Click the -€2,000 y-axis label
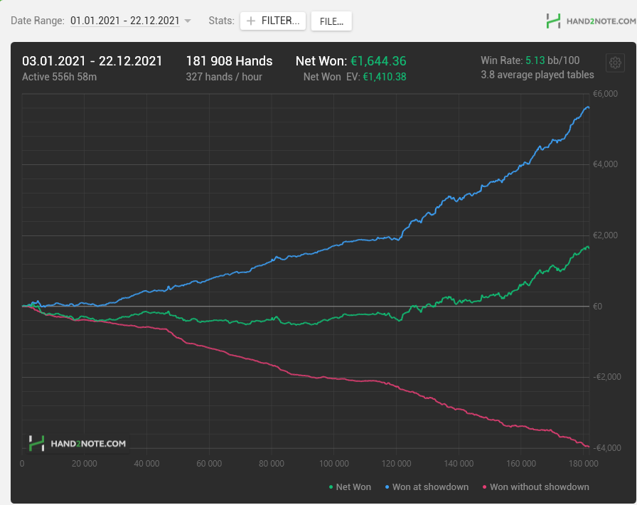 (606, 377)
